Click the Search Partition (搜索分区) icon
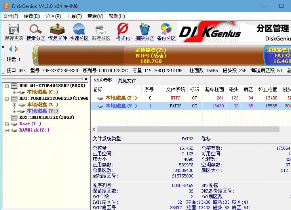The image size is (291, 210). (x=36, y=32)
